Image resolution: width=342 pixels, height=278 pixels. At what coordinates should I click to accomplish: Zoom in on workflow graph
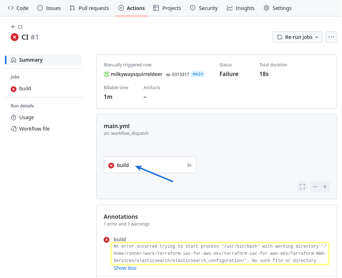[x=325, y=187]
